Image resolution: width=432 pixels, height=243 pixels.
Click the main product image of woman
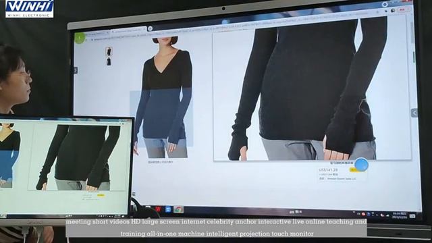tap(163, 97)
